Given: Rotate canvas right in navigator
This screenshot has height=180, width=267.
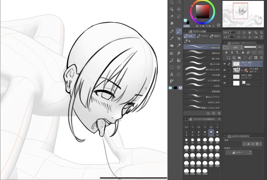Looking at the screenshot, I should pos(244,37).
